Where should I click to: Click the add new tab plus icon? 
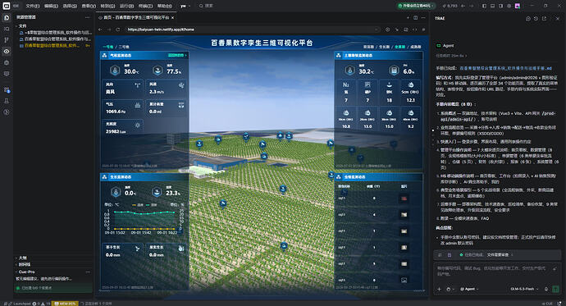[x=408, y=17]
